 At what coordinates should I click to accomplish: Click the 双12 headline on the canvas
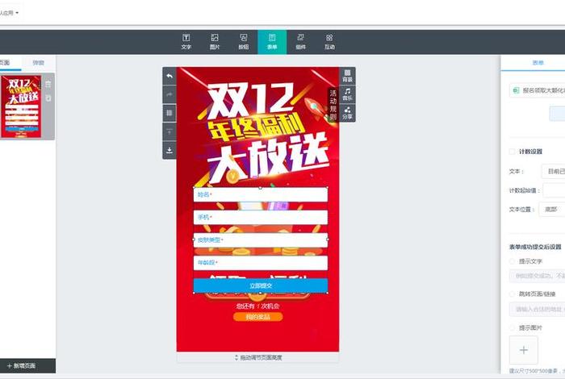point(250,101)
